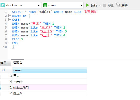
Task: Click the name column header
Action: (50, 70)
